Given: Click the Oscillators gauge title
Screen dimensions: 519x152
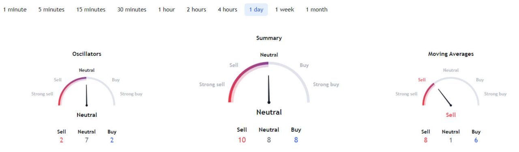Looking at the screenshot, I should click(x=87, y=54).
